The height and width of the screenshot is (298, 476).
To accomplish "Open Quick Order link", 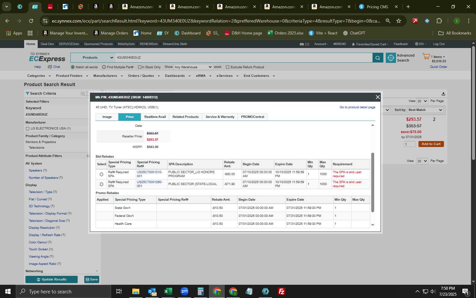I will pyautogui.click(x=438, y=67).
